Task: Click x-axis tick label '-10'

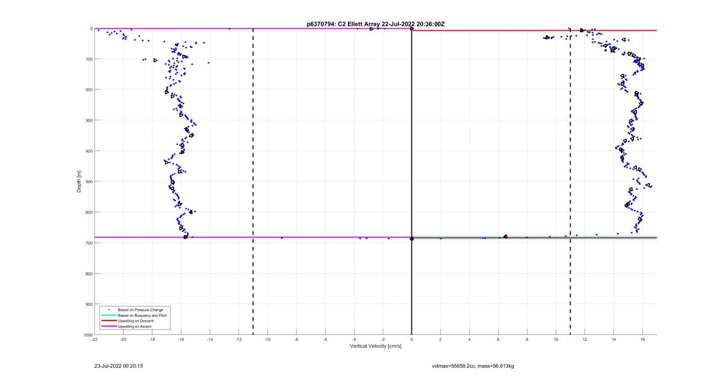Action: [x=267, y=339]
